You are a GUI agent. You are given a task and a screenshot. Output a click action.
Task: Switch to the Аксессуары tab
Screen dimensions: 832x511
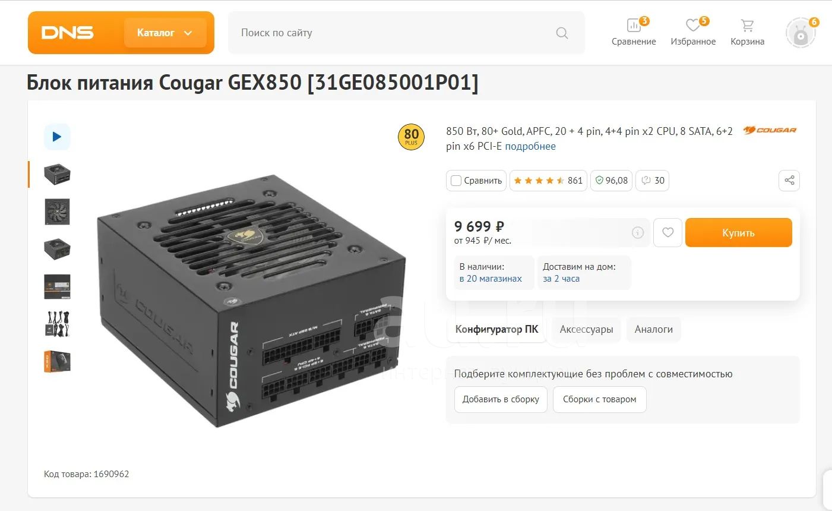tap(586, 329)
